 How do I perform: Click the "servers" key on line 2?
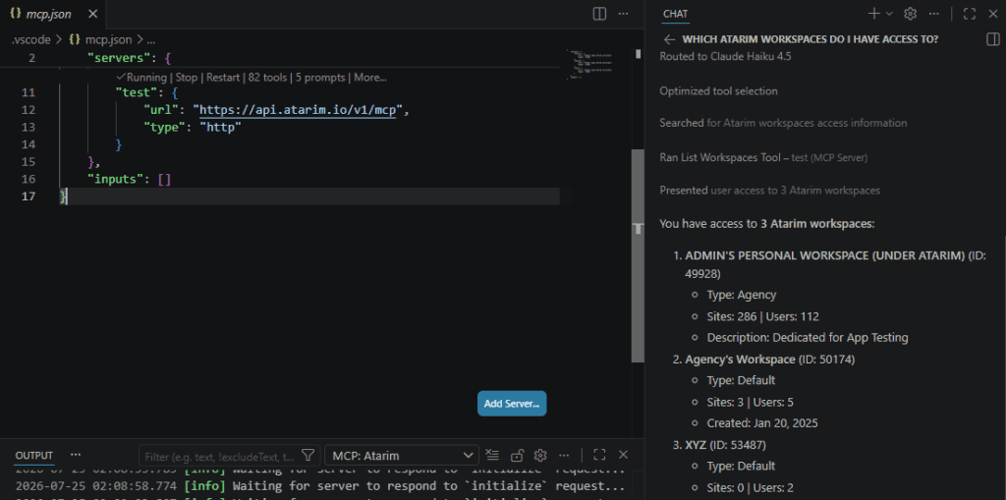click(x=119, y=58)
